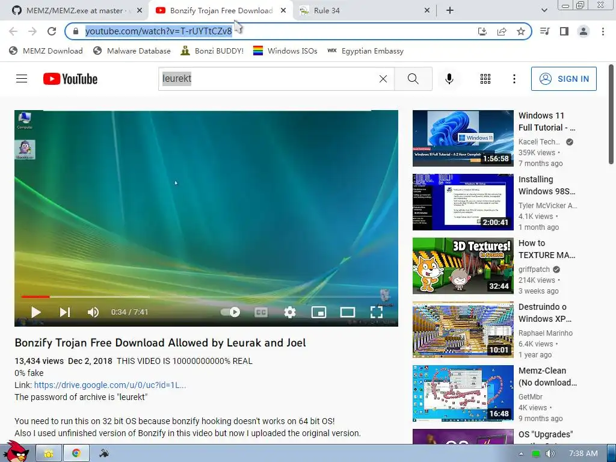Toggle the autoplay switch
This screenshot has height=462, width=616.
pyautogui.click(x=230, y=312)
